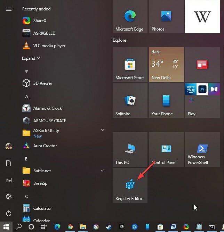The image size is (224, 232).
Task: Open Cortana from taskbar
Action: tap(31, 227)
